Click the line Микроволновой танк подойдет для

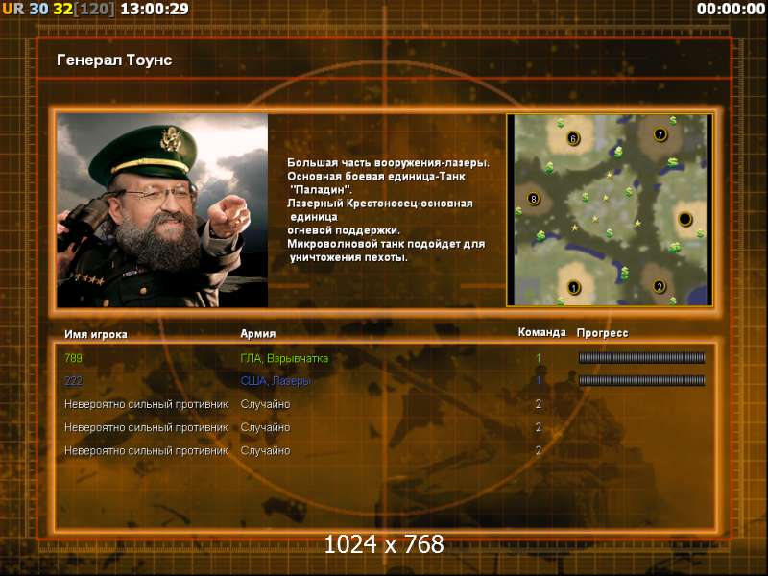pos(386,244)
